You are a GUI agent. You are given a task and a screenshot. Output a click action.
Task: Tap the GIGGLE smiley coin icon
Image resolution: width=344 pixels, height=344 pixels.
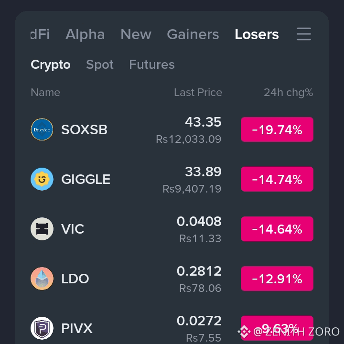42,179
